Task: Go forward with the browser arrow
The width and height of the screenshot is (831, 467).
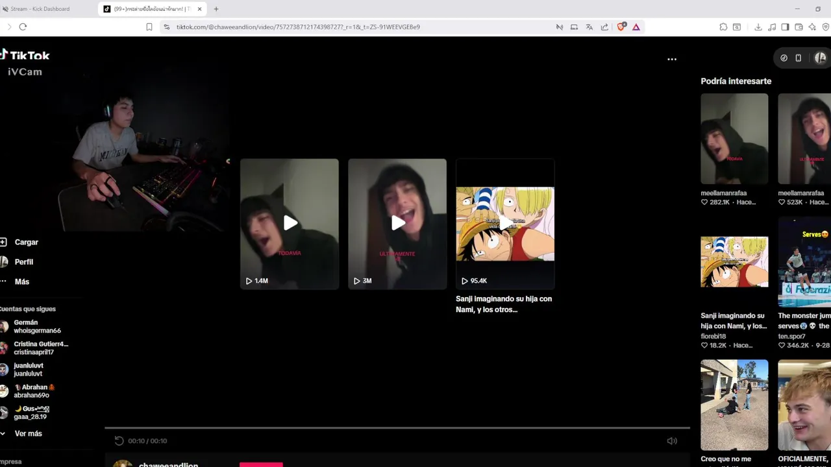Action: click(x=9, y=27)
